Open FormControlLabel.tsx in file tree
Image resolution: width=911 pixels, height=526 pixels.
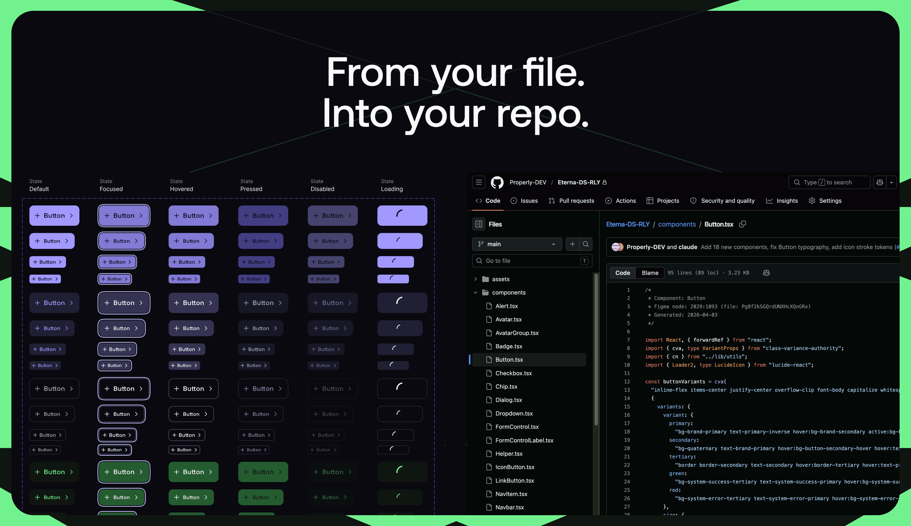pos(524,440)
